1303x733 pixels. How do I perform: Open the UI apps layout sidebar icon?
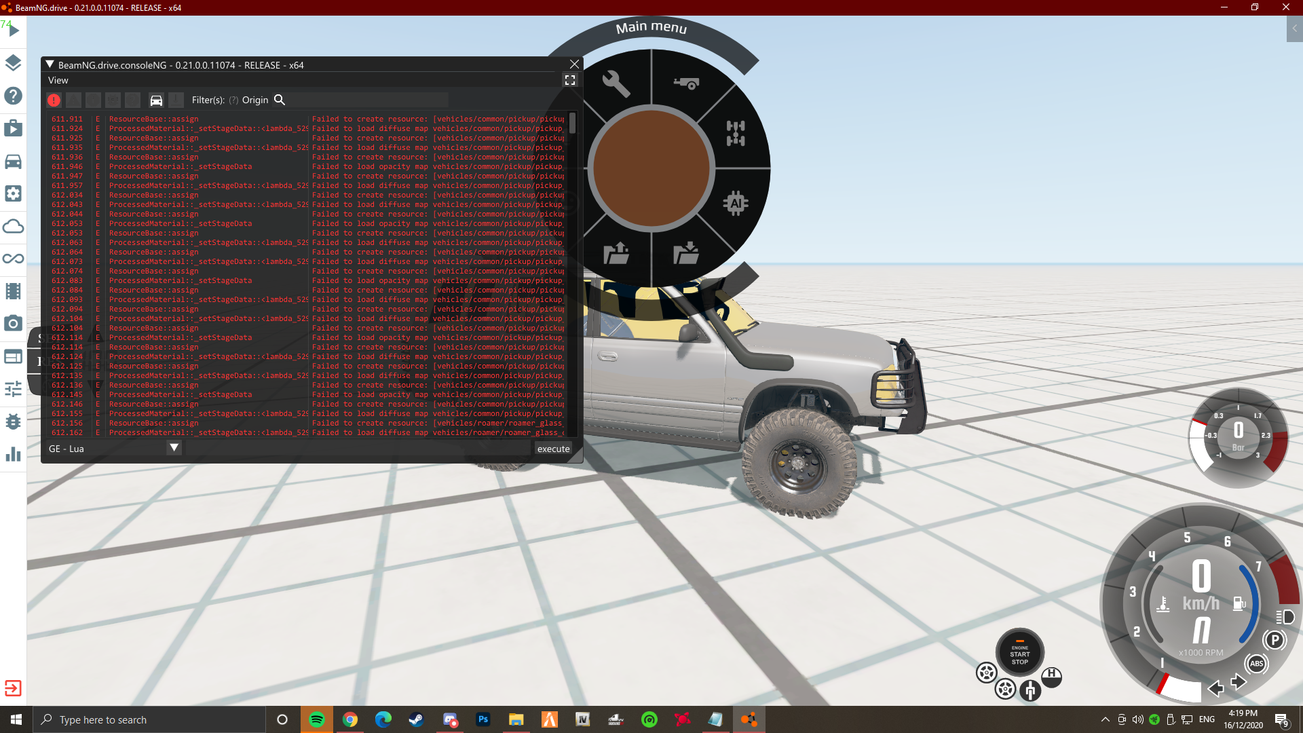point(14,356)
